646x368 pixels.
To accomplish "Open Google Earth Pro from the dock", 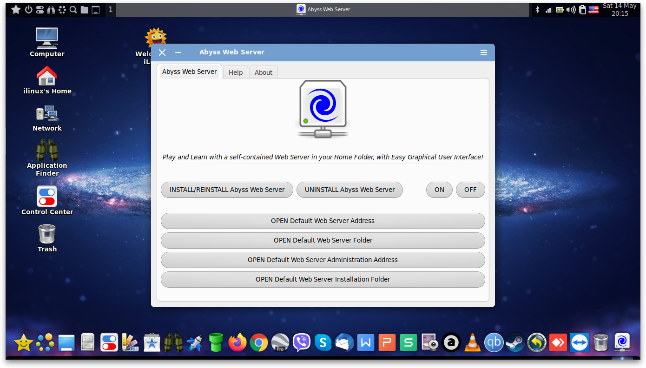I will [x=280, y=343].
